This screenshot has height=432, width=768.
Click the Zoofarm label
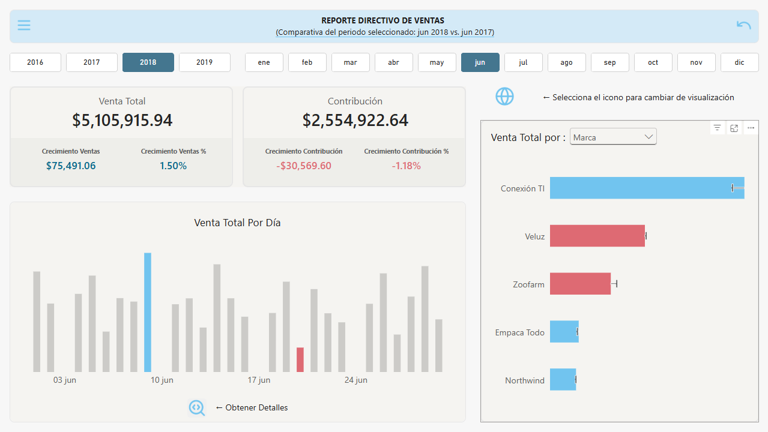(x=528, y=284)
